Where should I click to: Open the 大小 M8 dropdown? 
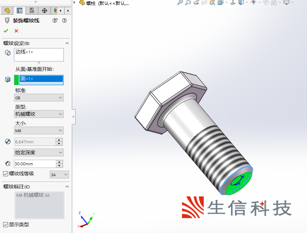click(39, 131)
